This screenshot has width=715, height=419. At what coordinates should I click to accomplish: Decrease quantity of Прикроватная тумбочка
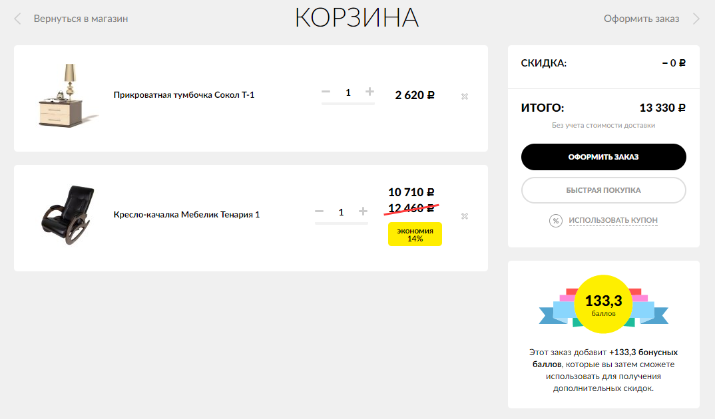pyautogui.click(x=326, y=92)
